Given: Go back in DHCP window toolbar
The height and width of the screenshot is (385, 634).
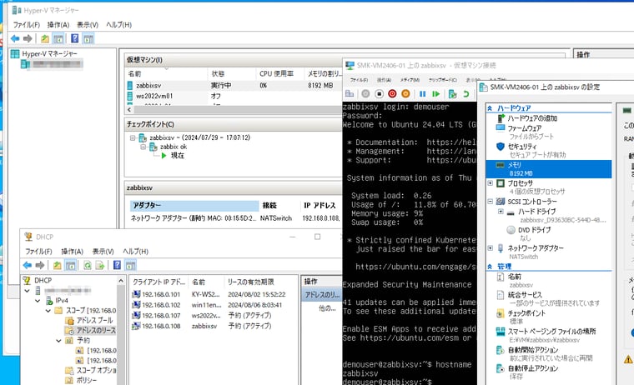Looking at the screenshot, I should click(28, 266).
